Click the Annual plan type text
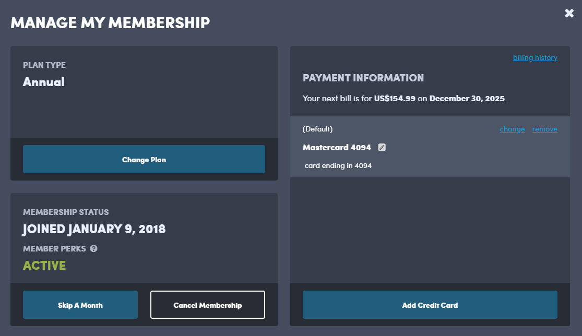 pyautogui.click(x=44, y=82)
